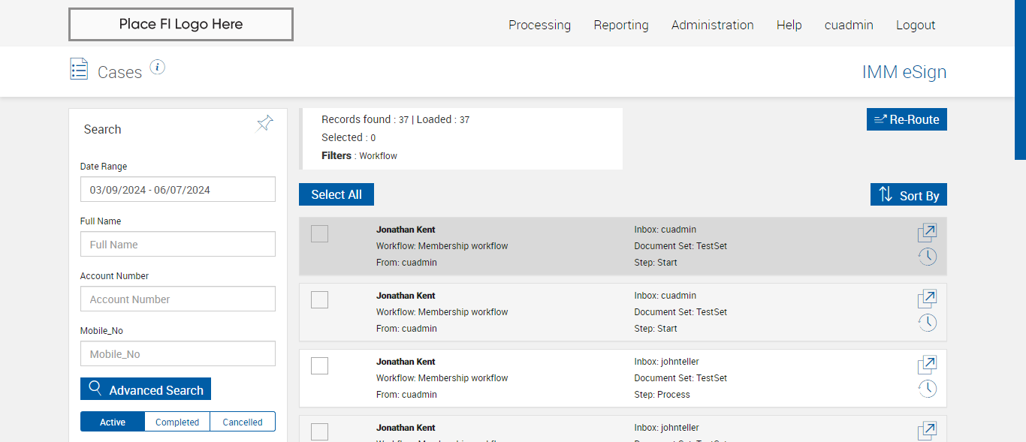Check the first Jonathan Kent case checkbox

click(x=319, y=234)
